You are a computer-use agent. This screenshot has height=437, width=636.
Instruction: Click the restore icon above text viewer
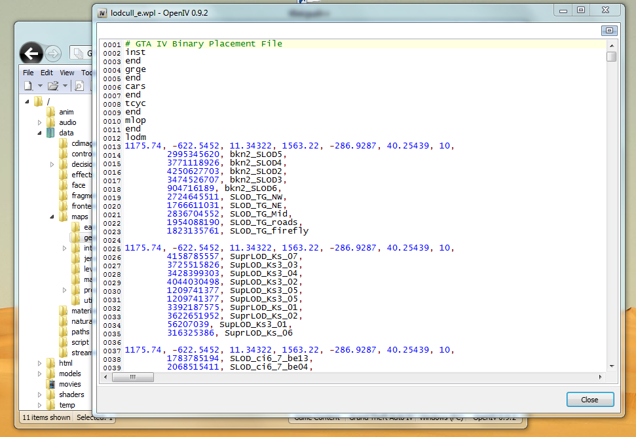[609, 31]
